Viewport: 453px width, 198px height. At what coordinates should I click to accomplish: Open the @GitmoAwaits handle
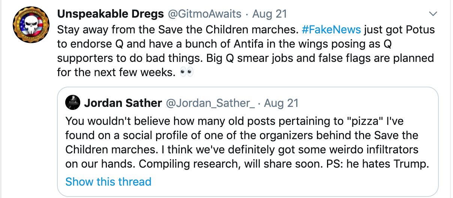(x=204, y=14)
